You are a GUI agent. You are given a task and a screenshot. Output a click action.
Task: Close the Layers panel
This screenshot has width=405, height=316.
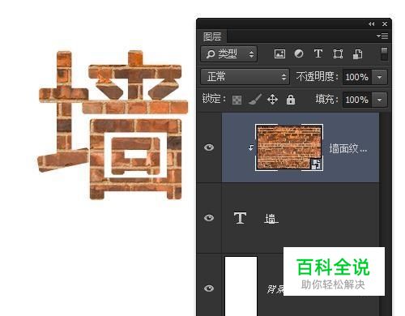[x=385, y=24]
